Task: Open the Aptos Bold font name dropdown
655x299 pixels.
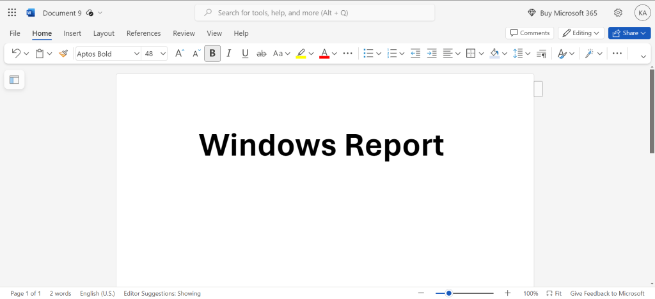Action: 108,54
